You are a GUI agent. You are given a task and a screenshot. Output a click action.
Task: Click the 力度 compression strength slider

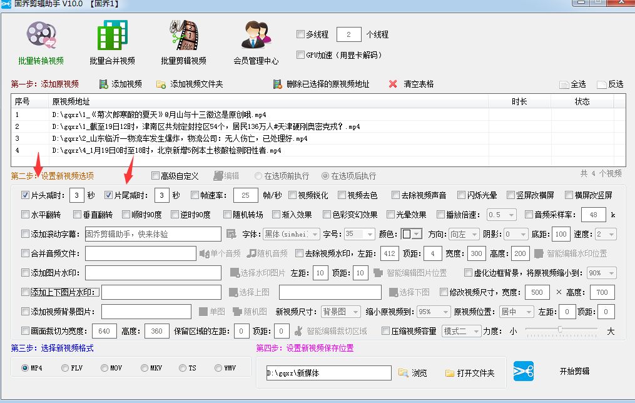click(x=561, y=331)
